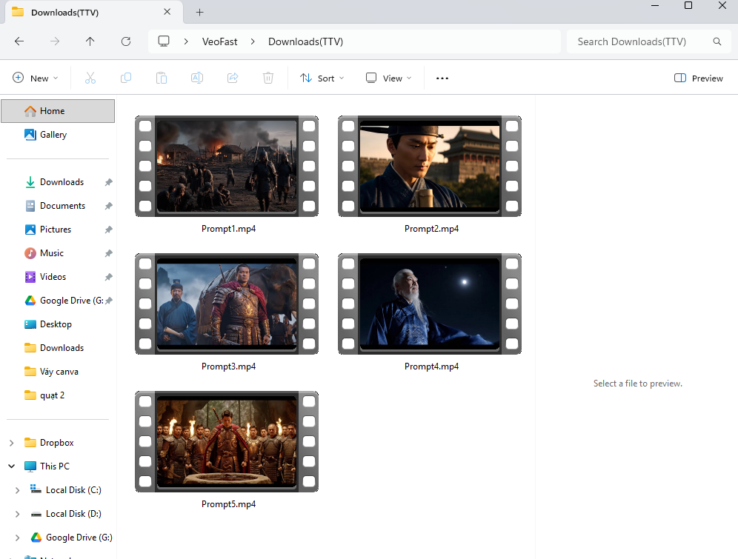738x559 pixels.
Task: Open the View dropdown
Action: pos(389,78)
